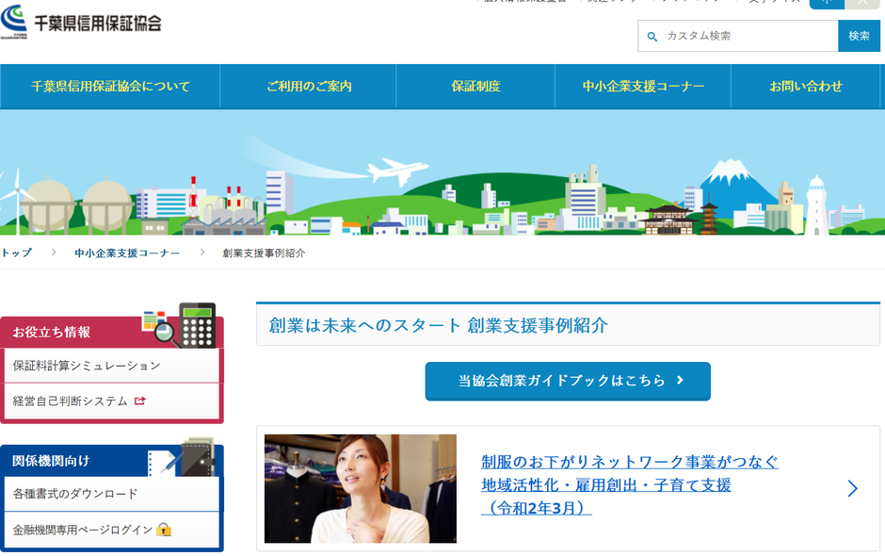
Task: Open 千葉県信用保証協会について menu
Action: [110, 87]
